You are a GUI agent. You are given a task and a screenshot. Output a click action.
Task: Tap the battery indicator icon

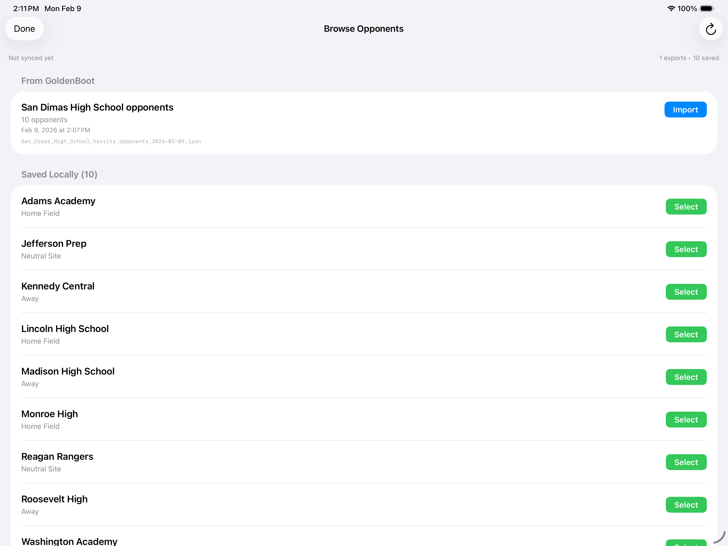(x=706, y=8)
